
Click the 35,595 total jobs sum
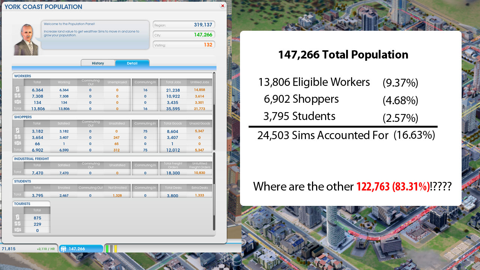[172, 109]
